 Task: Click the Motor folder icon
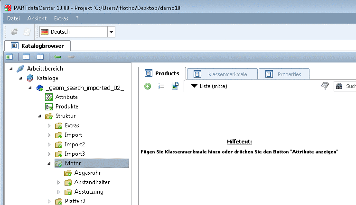point(58,163)
